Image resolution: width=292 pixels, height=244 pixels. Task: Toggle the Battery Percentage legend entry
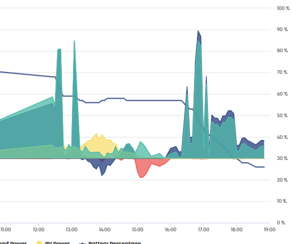(110, 242)
